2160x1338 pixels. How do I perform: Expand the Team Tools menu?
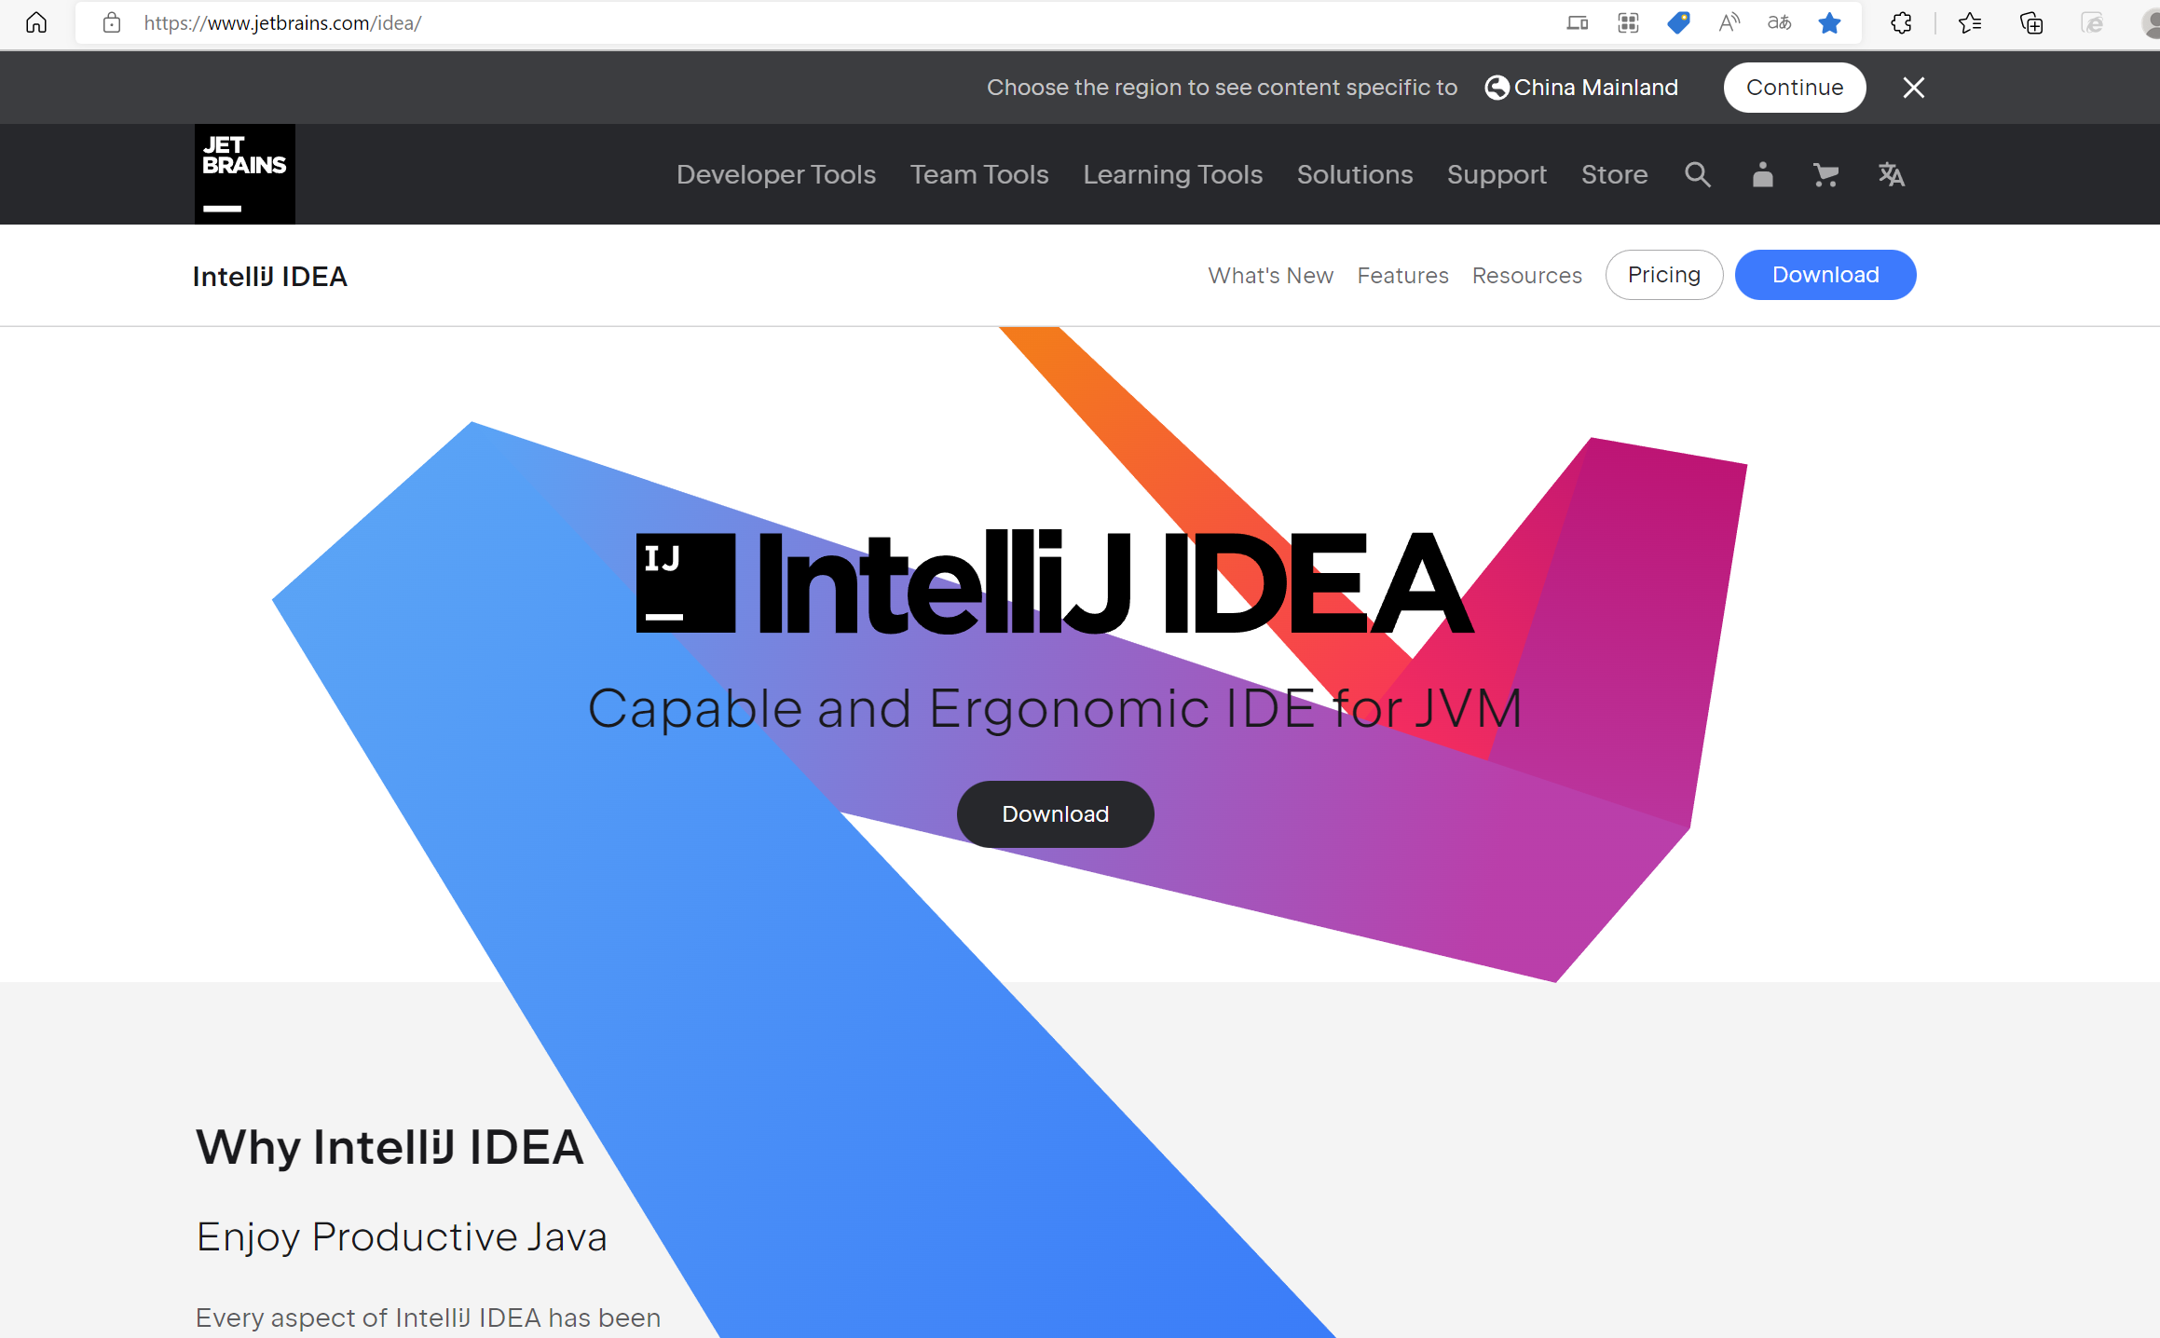pyautogui.click(x=978, y=174)
